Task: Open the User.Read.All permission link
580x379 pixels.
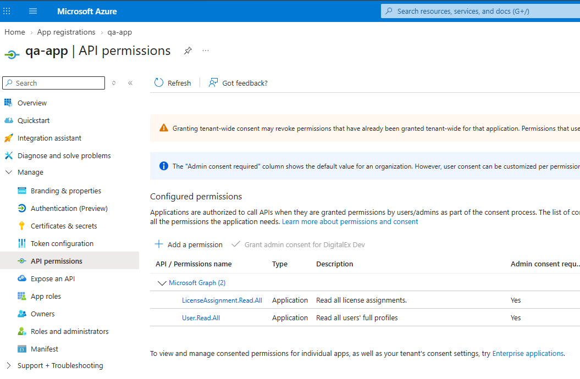Action: pos(201,317)
